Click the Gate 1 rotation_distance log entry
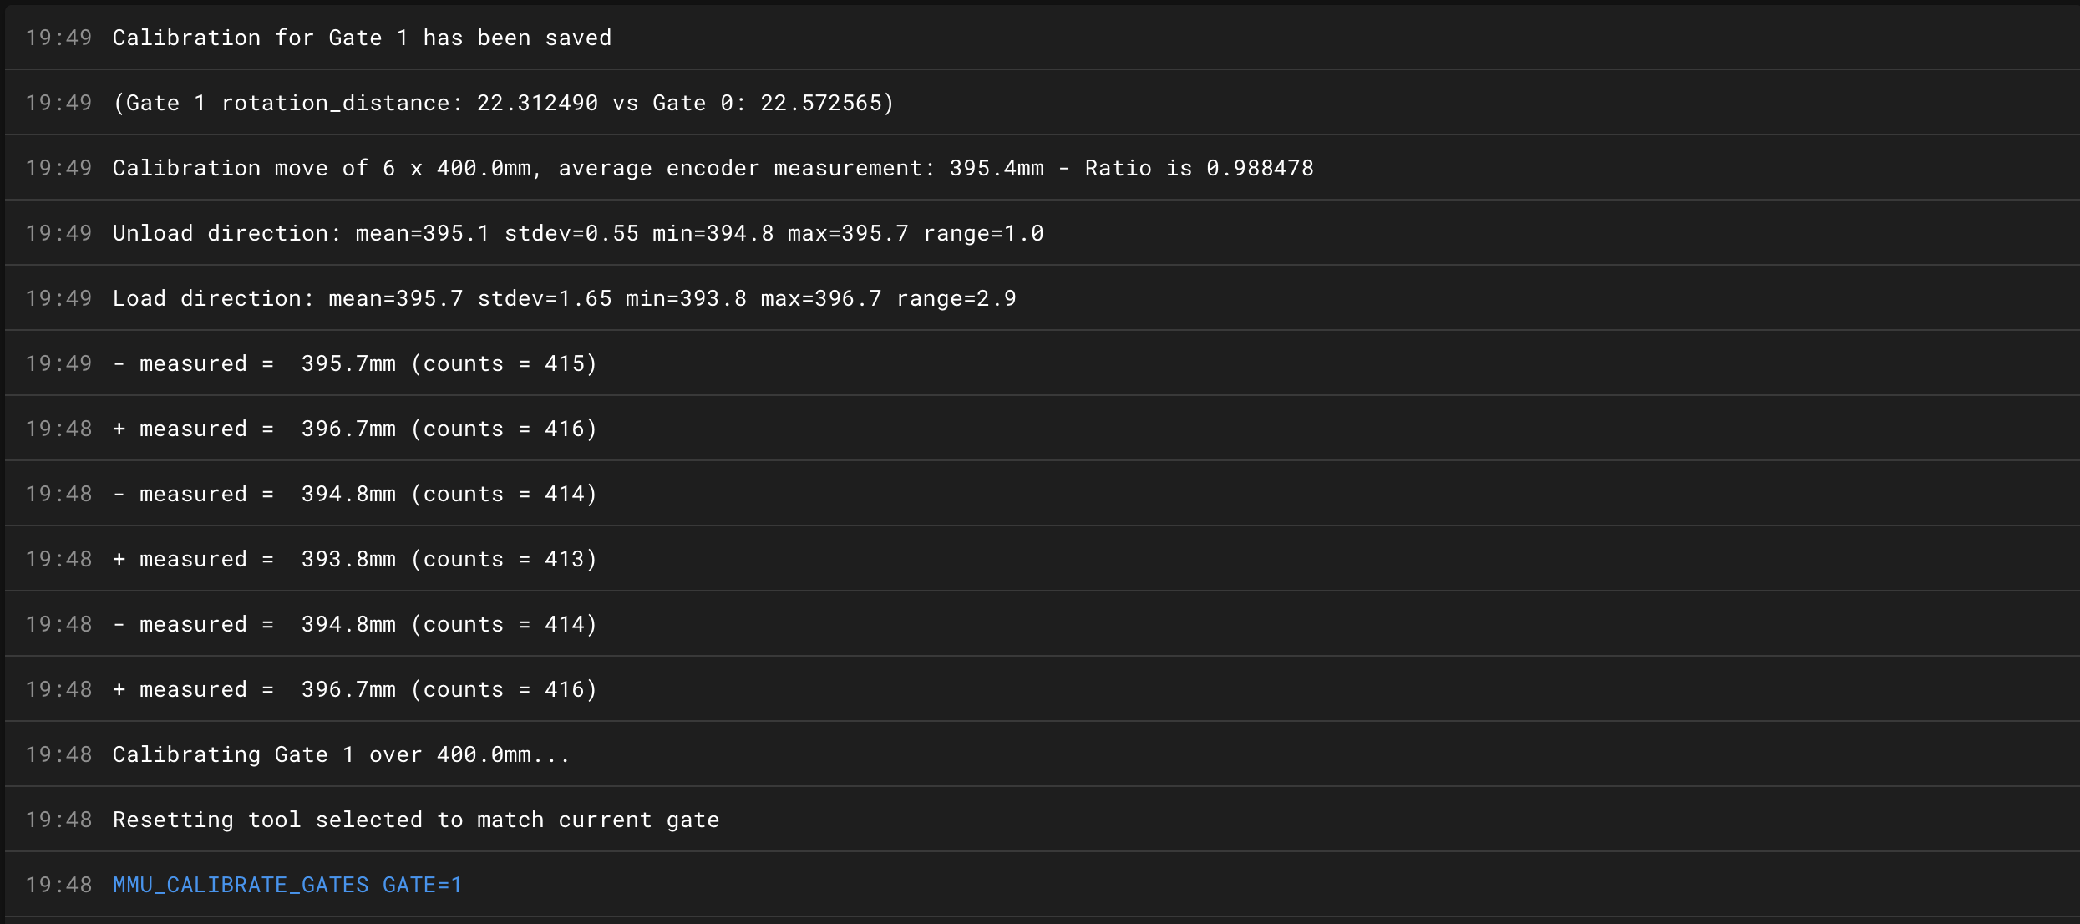The height and width of the screenshot is (924, 2080). pyautogui.click(x=504, y=103)
